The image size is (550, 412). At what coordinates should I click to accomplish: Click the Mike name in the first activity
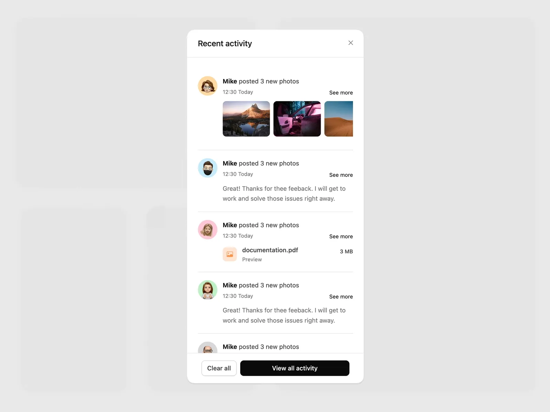230,81
